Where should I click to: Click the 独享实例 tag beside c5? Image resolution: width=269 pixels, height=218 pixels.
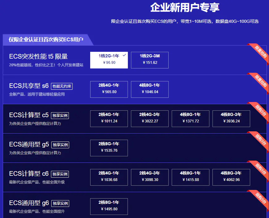pyautogui.click(x=60, y=116)
